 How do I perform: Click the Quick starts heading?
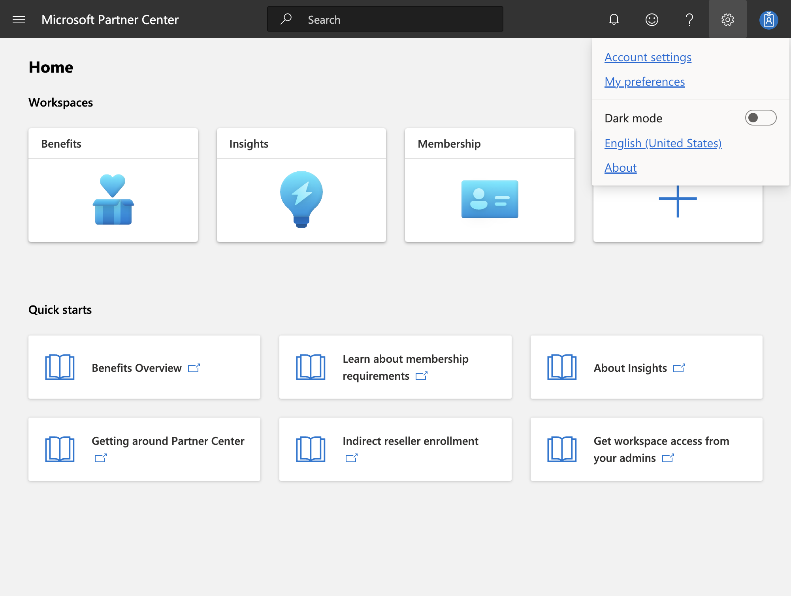pyautogui.click(x=60, y=310)
